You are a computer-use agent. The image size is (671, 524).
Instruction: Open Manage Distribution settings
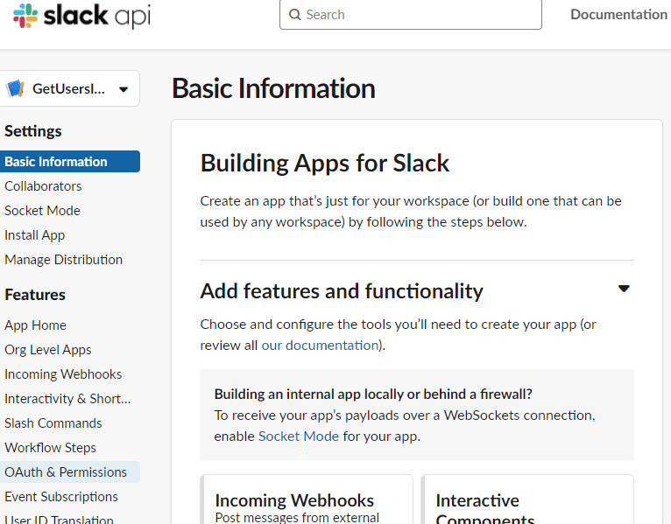click(x=63, y=260)
